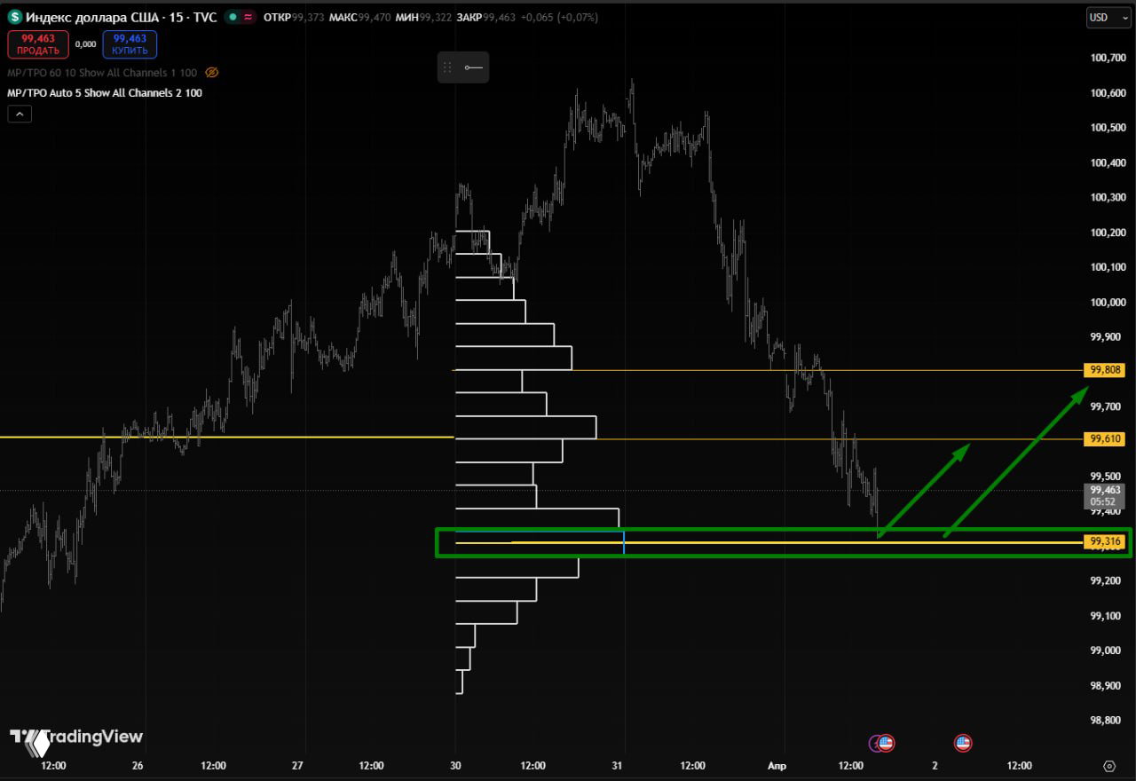Click the dollar index symbol logo
Viewport: 1136px width, 781px height.
[x=14, y=17]
